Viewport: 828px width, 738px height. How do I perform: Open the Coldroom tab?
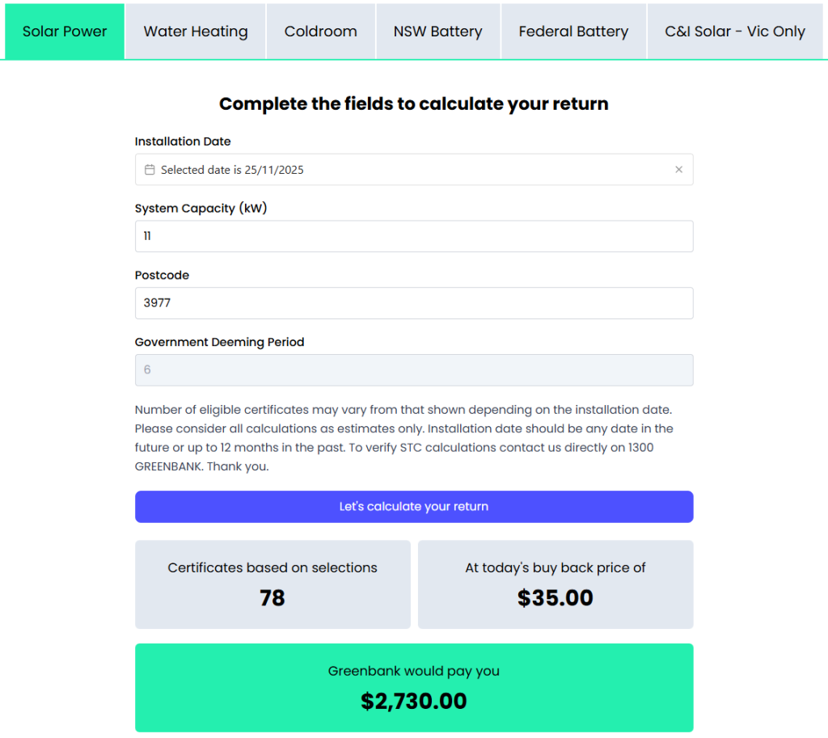click(320, 32)
